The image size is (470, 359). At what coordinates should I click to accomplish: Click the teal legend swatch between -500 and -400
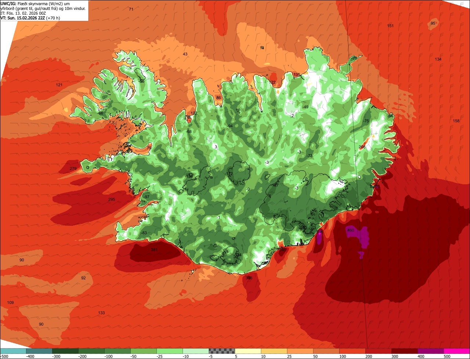point(13,351)
